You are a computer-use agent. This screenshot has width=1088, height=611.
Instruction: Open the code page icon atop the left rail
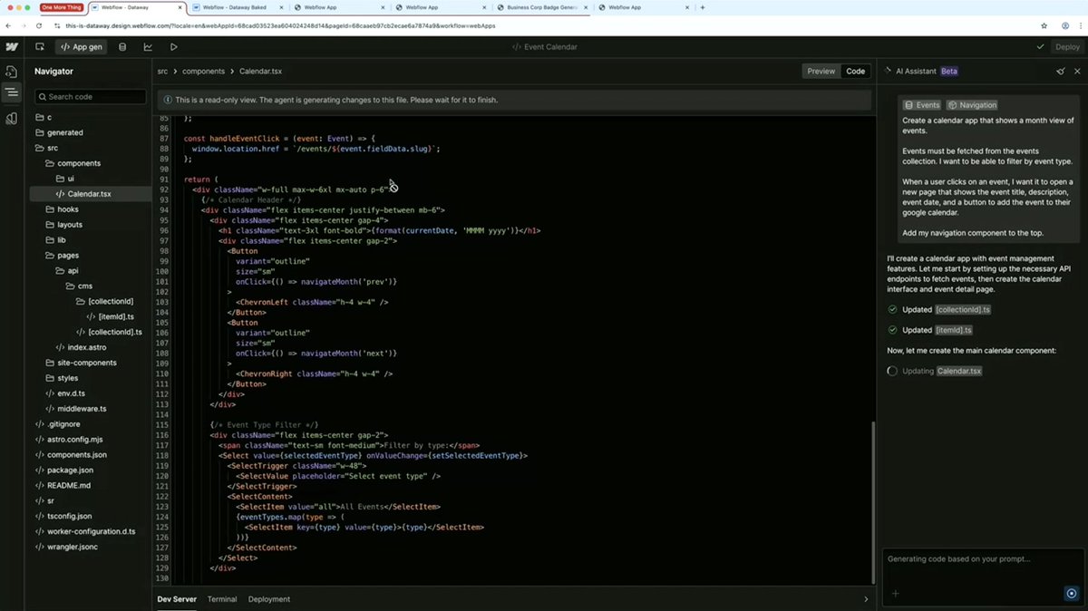[x=11, y=72]
